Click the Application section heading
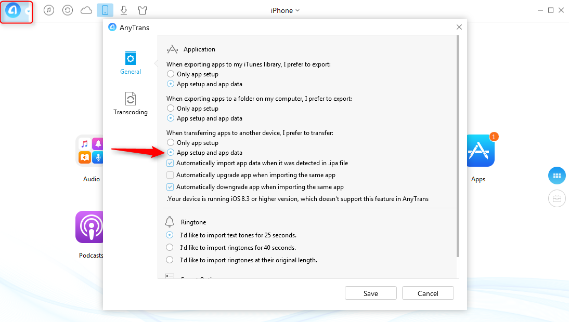The width and height of the screenshot is (569, 322). coord(199,49)
